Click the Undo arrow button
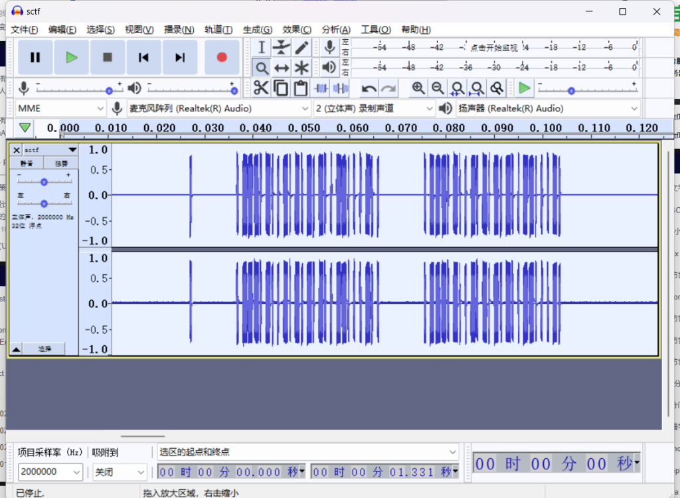This screenshot has height=498, width=680. pos(369,88)
